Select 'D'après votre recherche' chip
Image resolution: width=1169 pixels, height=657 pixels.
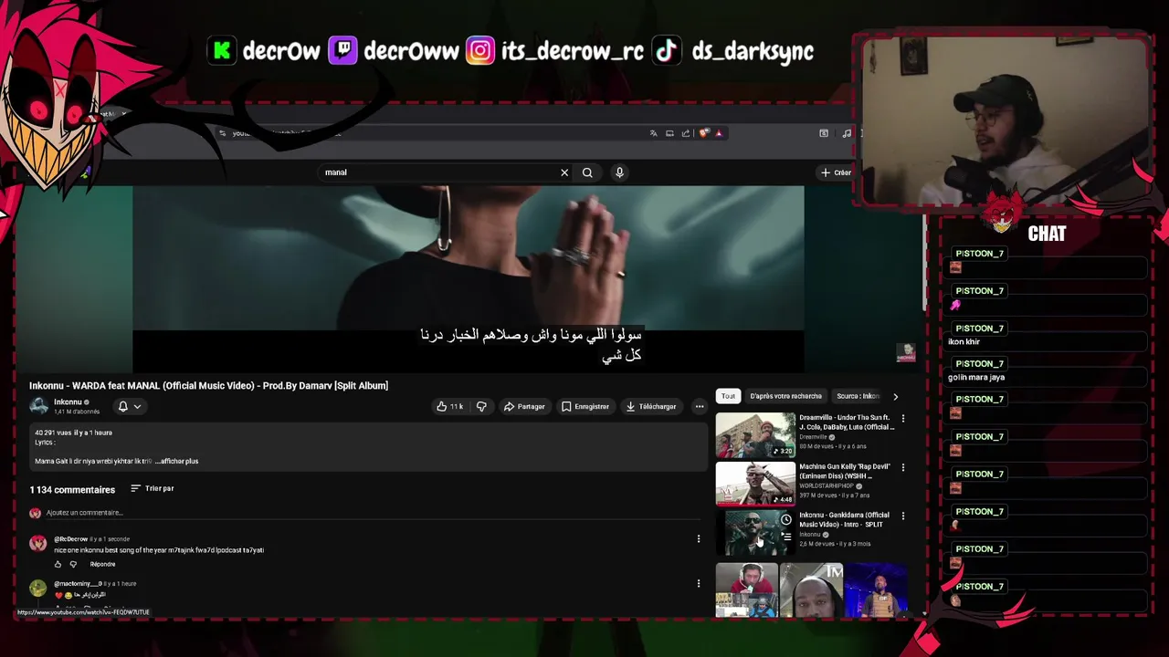(785, 396)
